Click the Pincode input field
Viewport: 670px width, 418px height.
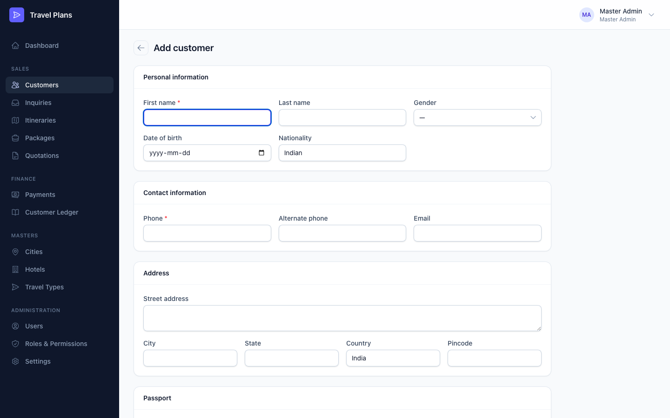495,358
